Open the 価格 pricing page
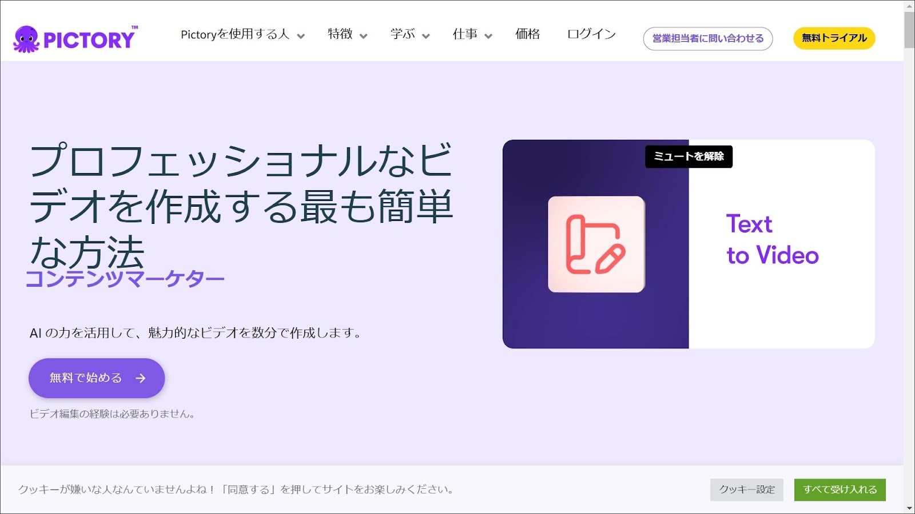This screenshot has height=514, width=915. tap(527, 34)
